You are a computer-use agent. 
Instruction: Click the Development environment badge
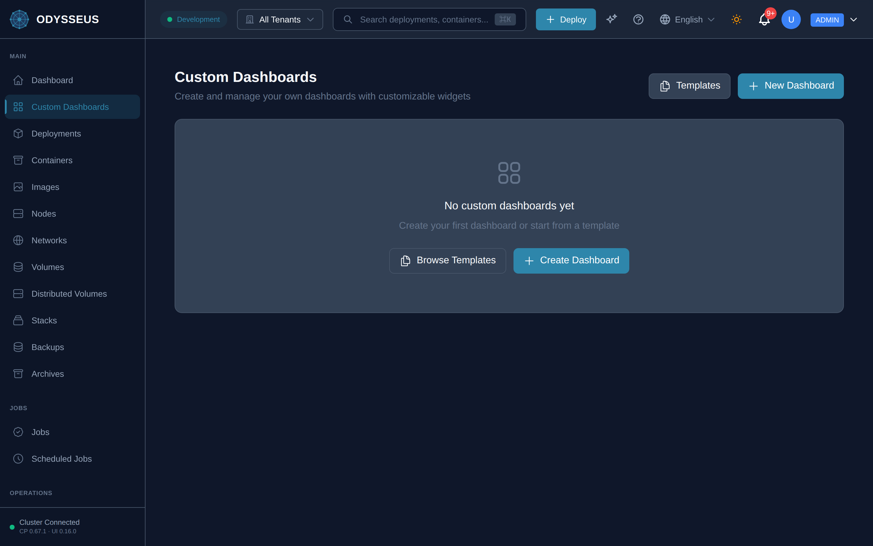coord(193,19)
